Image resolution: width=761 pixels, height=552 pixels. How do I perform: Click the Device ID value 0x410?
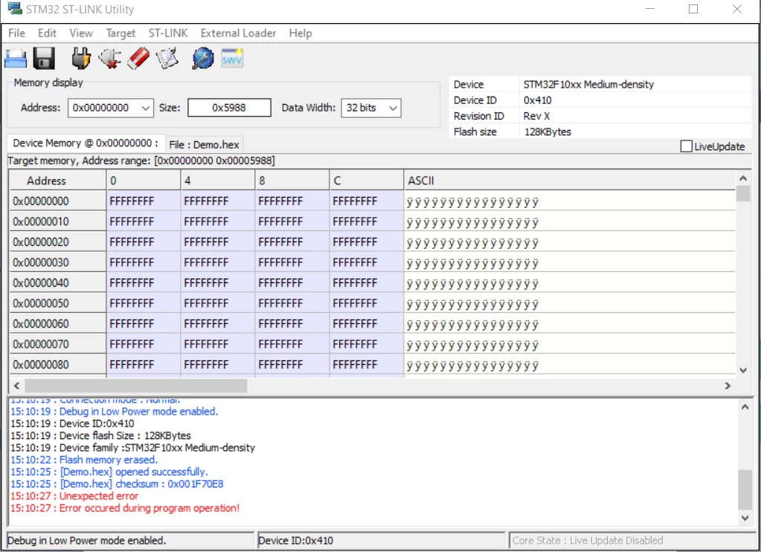(537, 100)
